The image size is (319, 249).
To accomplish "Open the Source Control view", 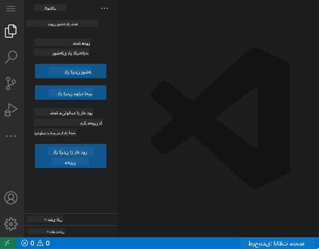I will 11,83.
